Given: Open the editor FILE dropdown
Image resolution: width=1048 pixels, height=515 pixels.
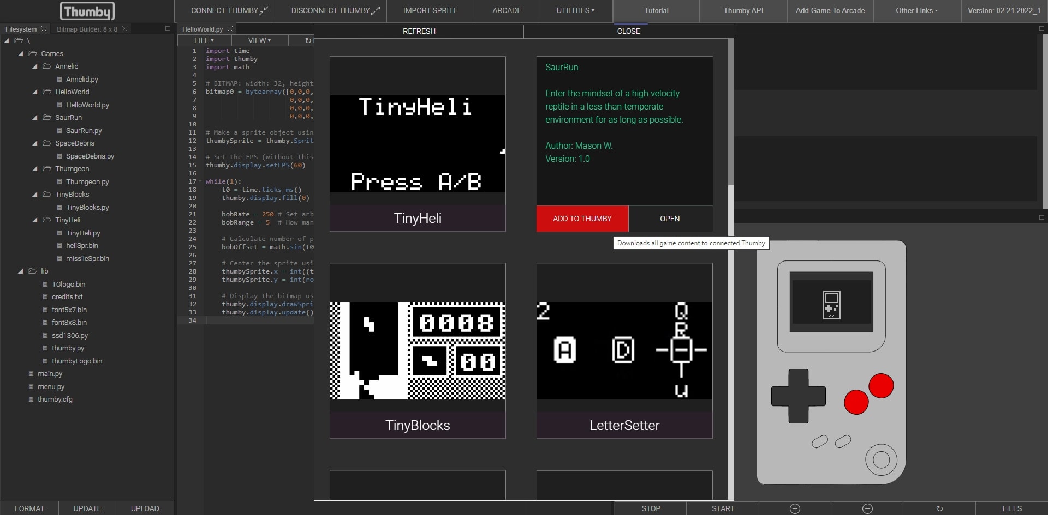Looking at the screenshot, I should (204, 40).
